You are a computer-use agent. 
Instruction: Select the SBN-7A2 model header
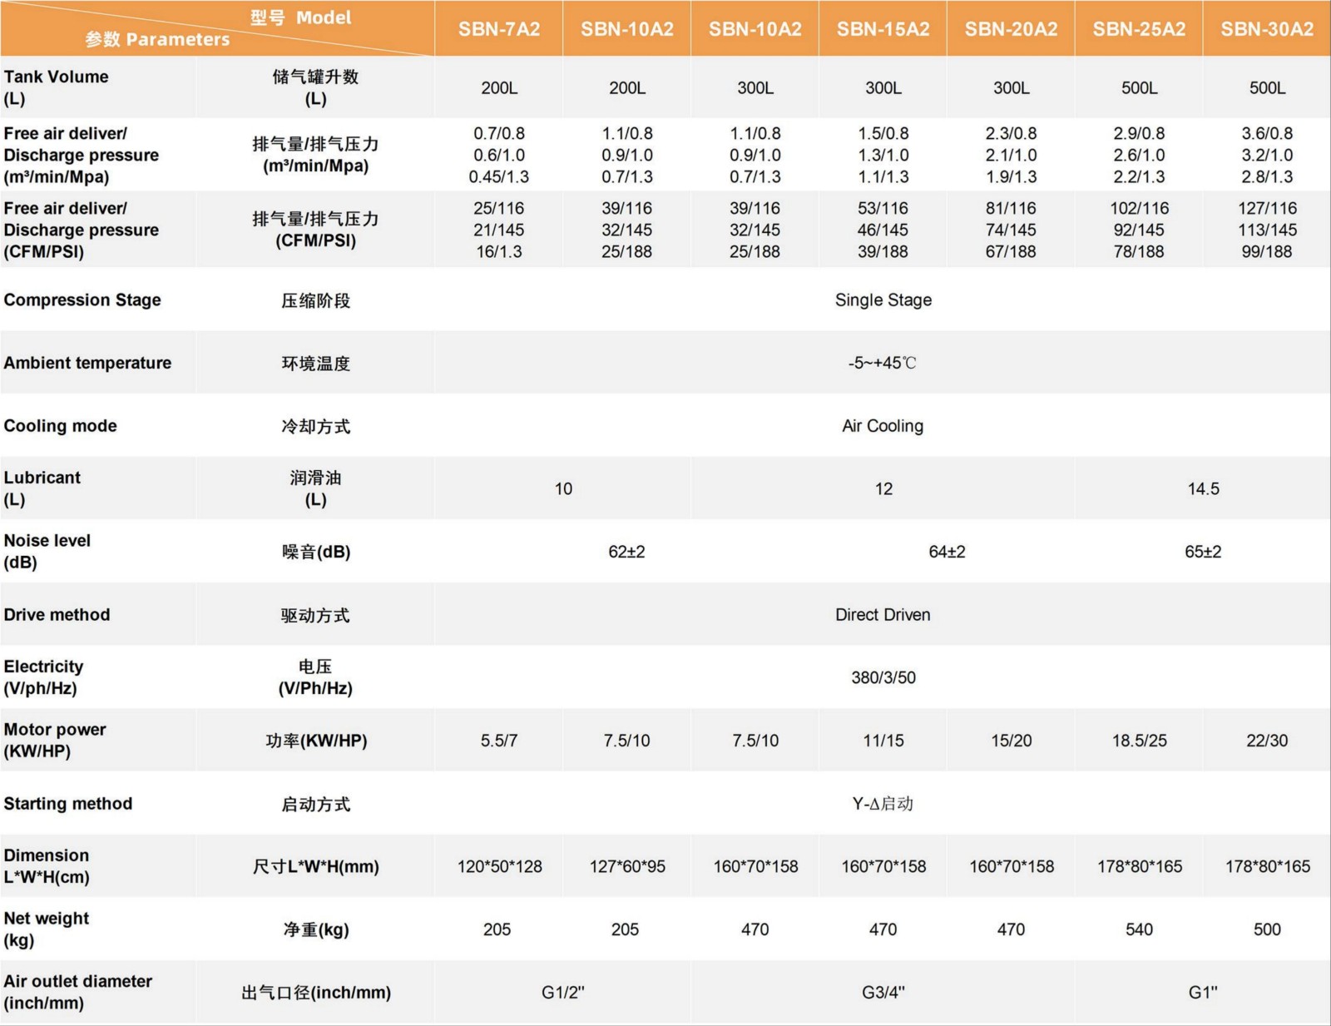(499, 29)
